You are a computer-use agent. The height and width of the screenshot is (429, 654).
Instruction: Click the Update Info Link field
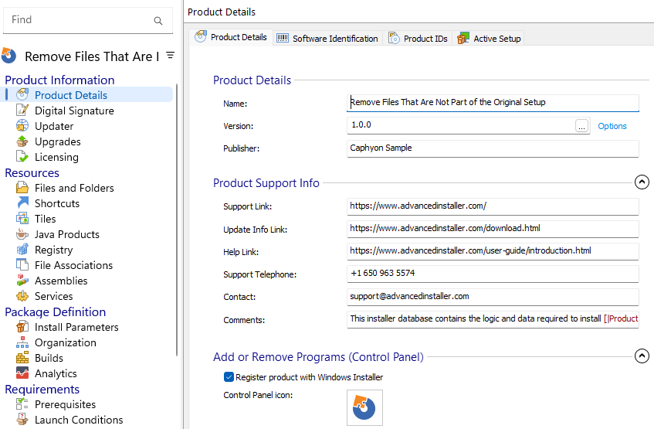pos(493,229)
